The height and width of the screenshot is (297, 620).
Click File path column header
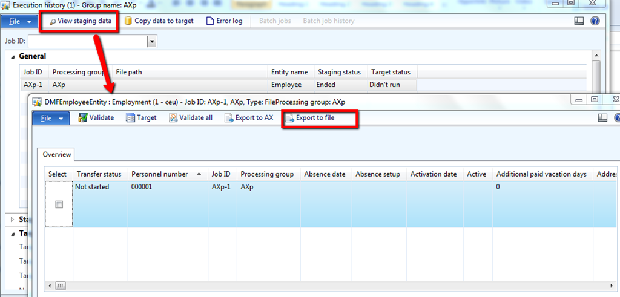(x=190, y=72)
